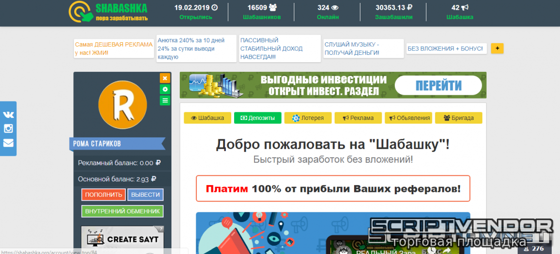Click the envelope mail icon on the left sidebar
Viewport: 560px width, 254px height.
coord(8,143)
